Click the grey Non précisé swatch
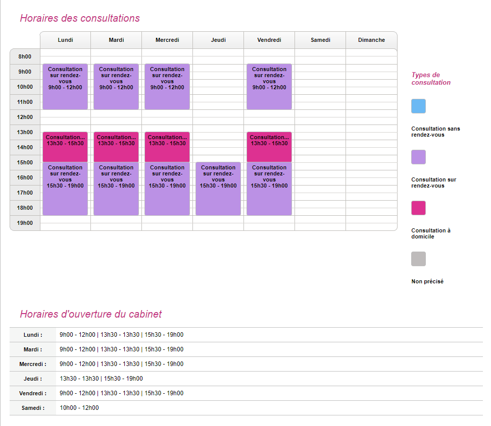Viewport: 491px width, 426px height. point(418,259)
